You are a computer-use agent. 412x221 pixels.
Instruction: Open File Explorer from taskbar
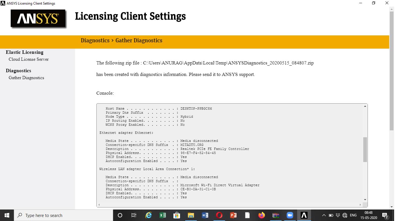tap(191, 215)
